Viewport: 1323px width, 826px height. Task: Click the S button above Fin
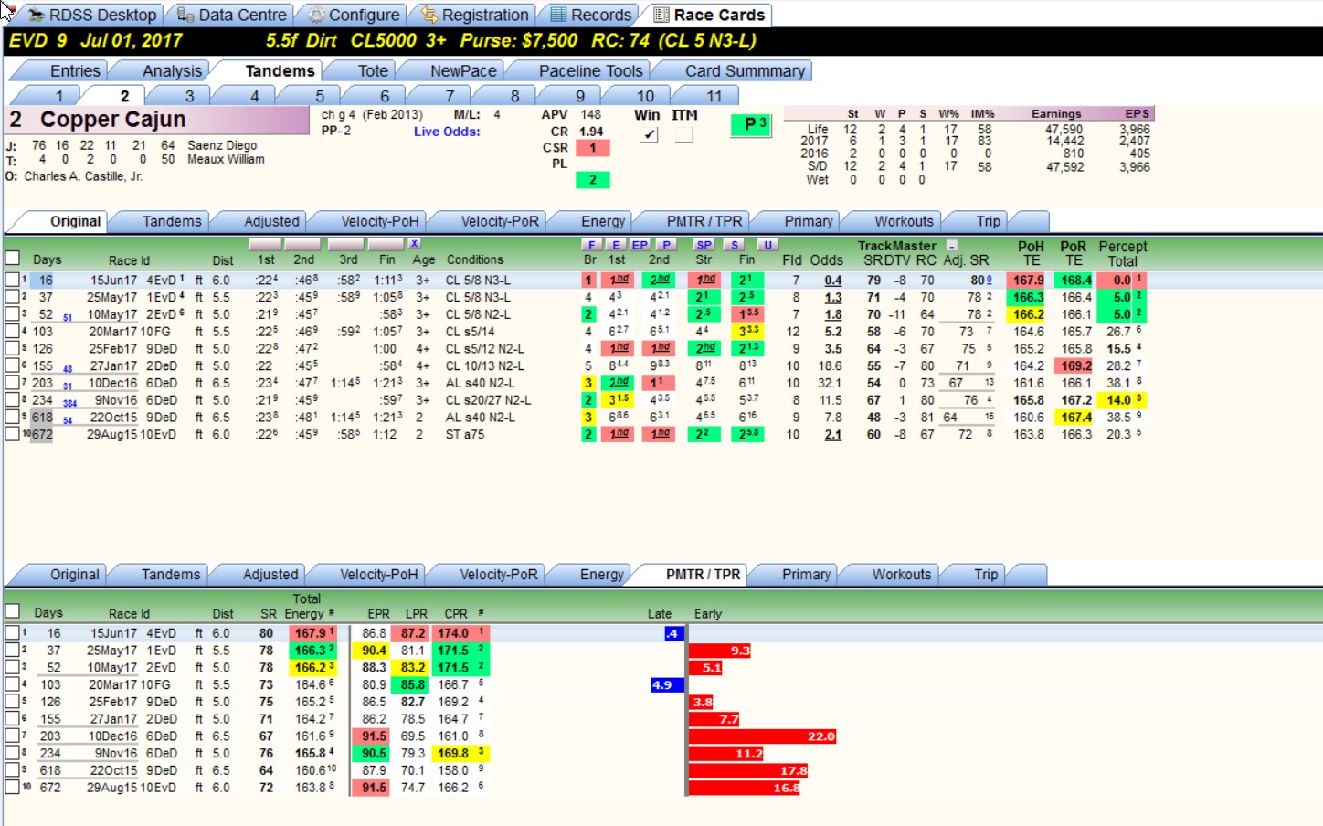734,245
